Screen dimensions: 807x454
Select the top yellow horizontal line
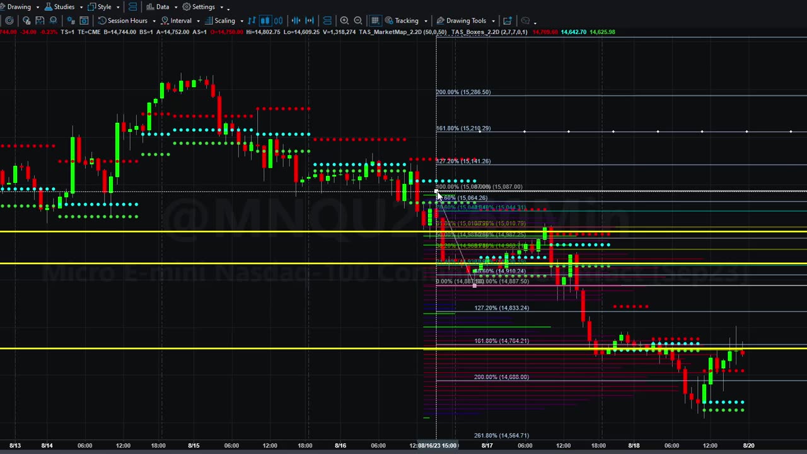(x=403, y=232)
